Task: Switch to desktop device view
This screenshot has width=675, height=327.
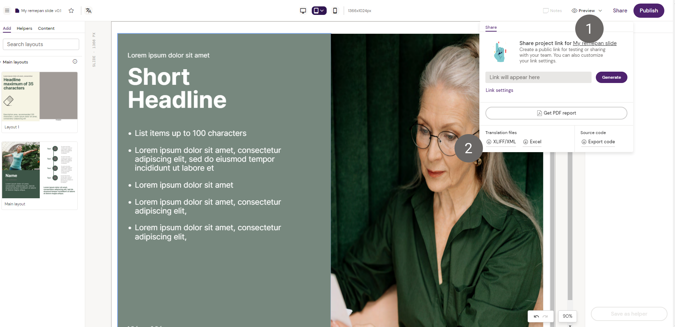Action: tap(303, 11)
